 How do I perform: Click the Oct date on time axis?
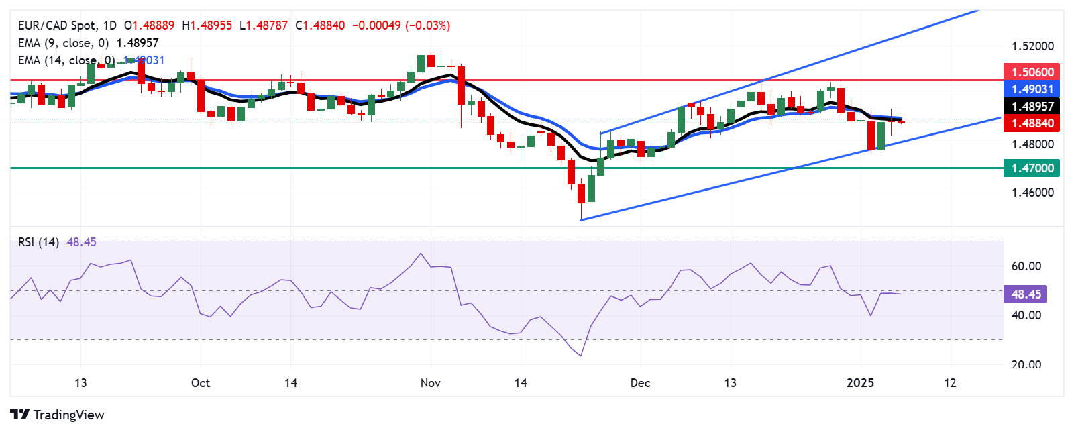[200, 383]
